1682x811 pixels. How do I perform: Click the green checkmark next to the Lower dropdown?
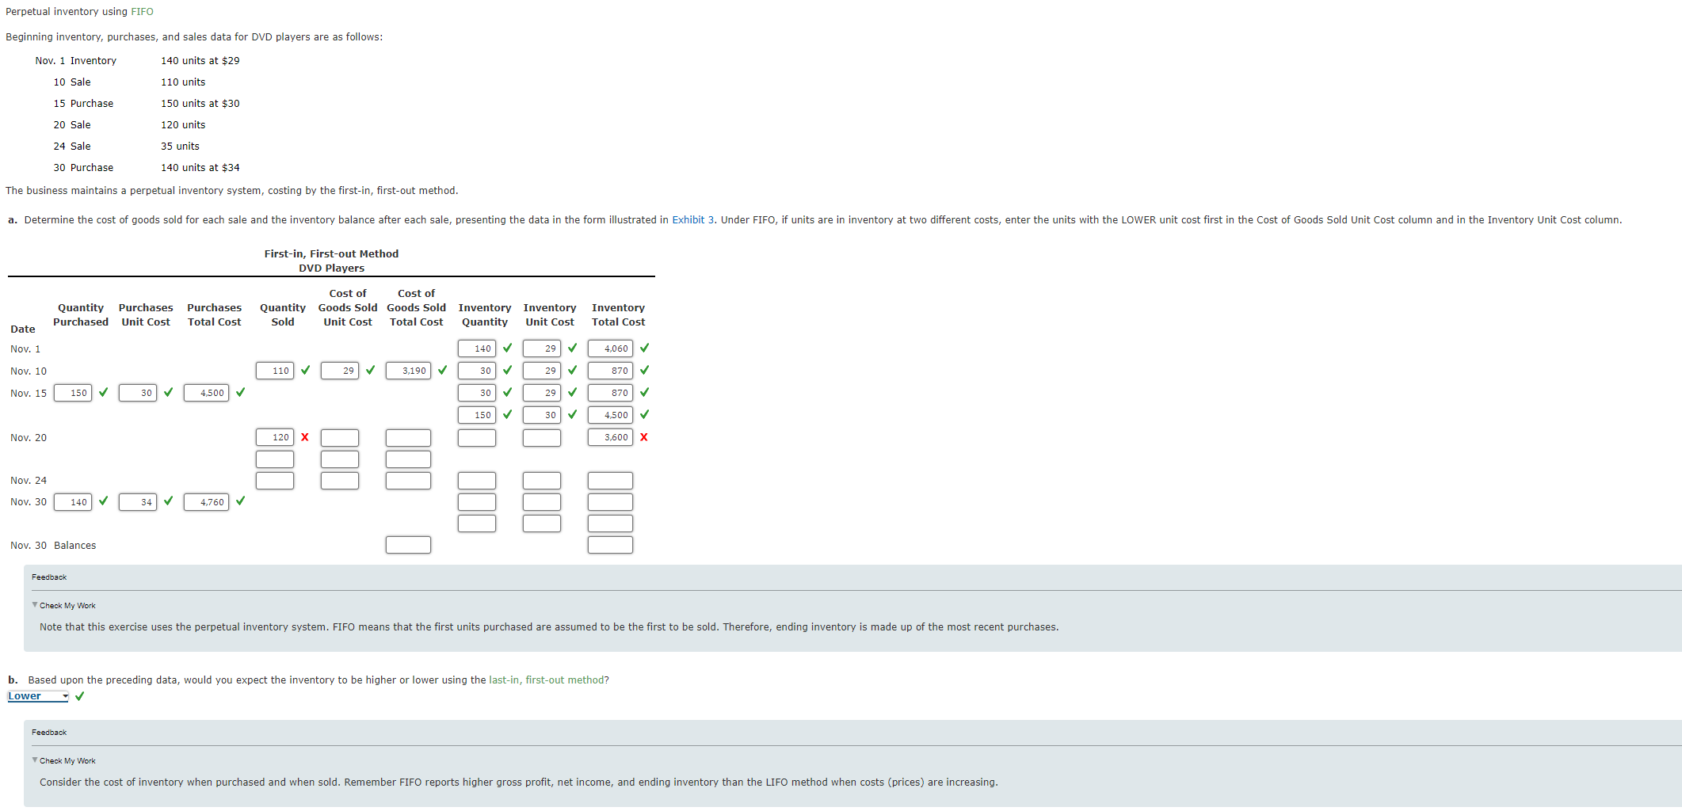(79, 696)
